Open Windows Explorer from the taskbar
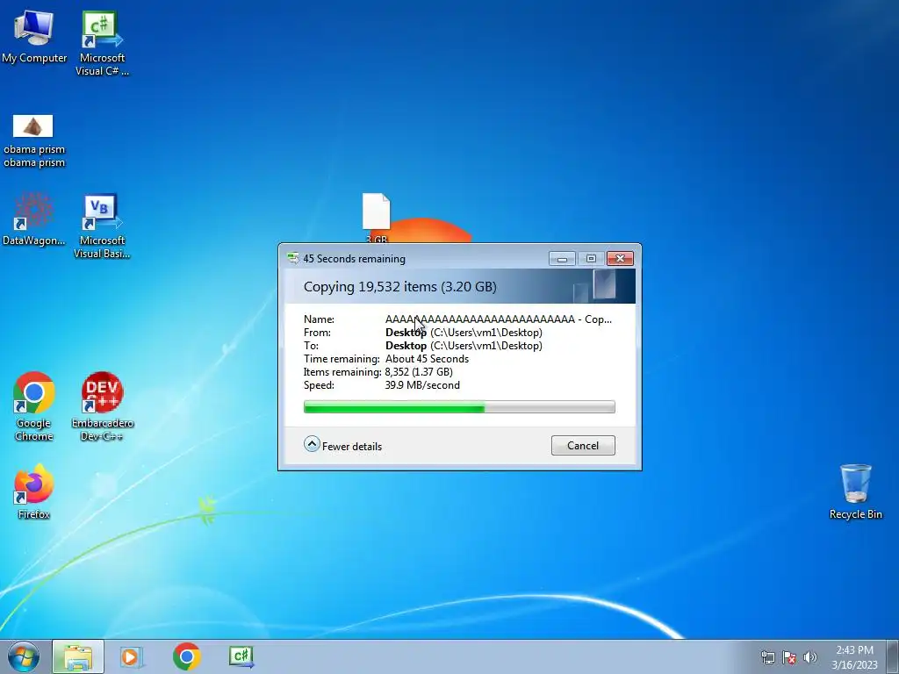899x674 pixels. pyautogui.click(x=78, y=656)
